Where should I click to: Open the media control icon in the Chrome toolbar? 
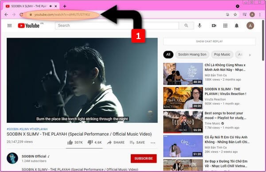(x=244, y=15)
